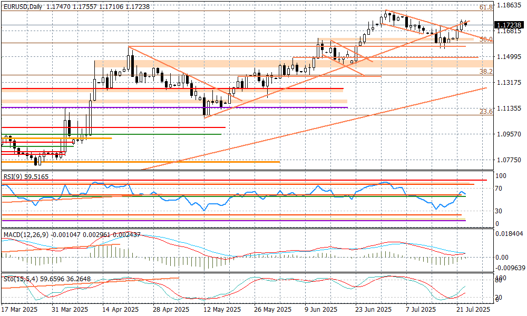Select the 1.14995 price axis label
This screenshot has height=316, width=527.
pyautogui.click(x=509, y=57)
